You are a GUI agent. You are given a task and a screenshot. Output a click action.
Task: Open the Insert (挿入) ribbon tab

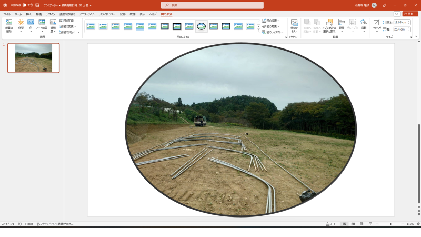[29, 14]
